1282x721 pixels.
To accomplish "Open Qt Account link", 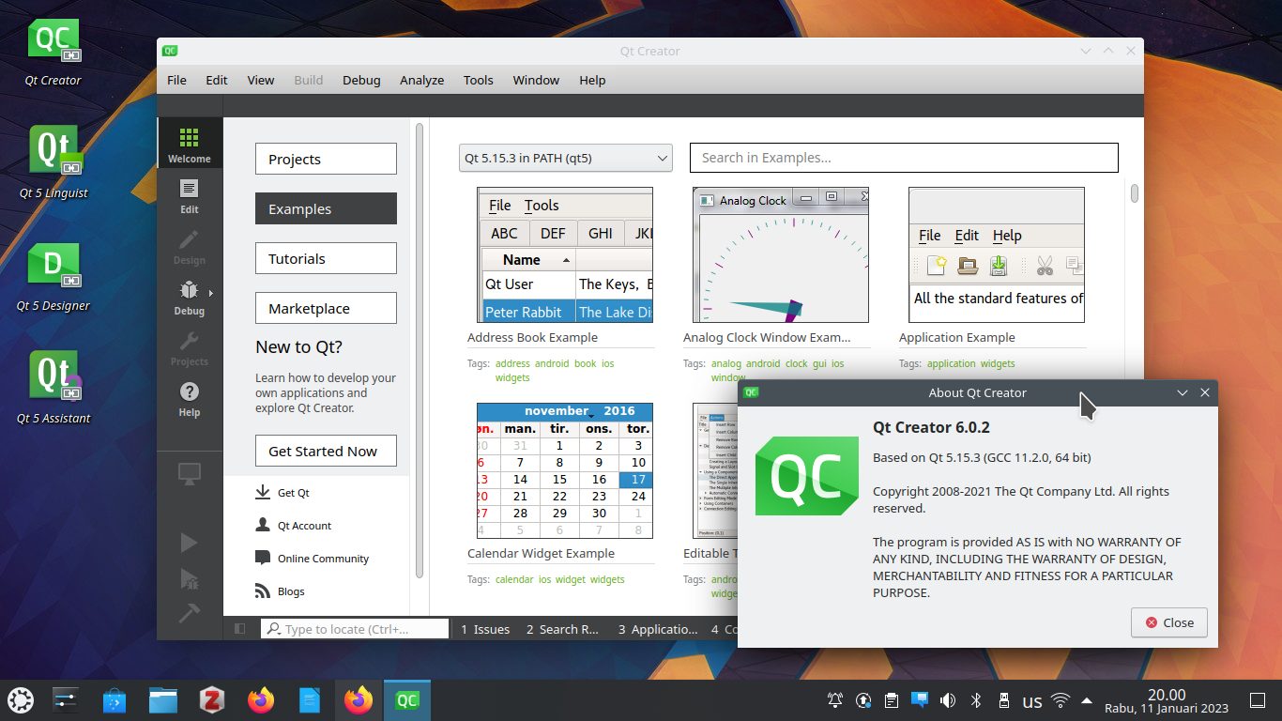I will (293, 526).
